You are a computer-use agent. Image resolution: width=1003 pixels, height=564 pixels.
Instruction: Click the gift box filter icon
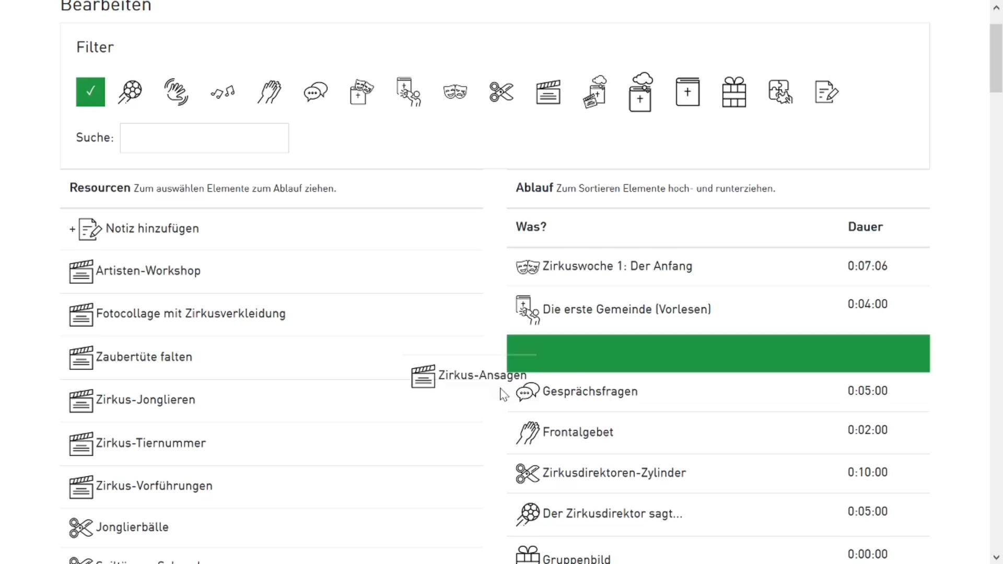pos(734,92)
